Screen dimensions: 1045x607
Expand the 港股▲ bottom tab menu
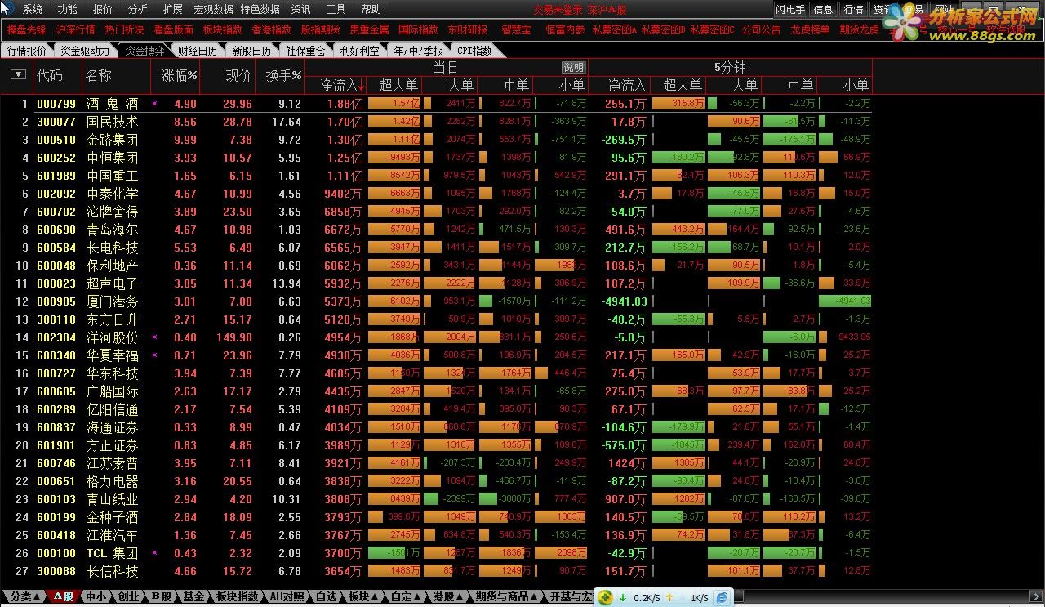[x=448, y=597]
